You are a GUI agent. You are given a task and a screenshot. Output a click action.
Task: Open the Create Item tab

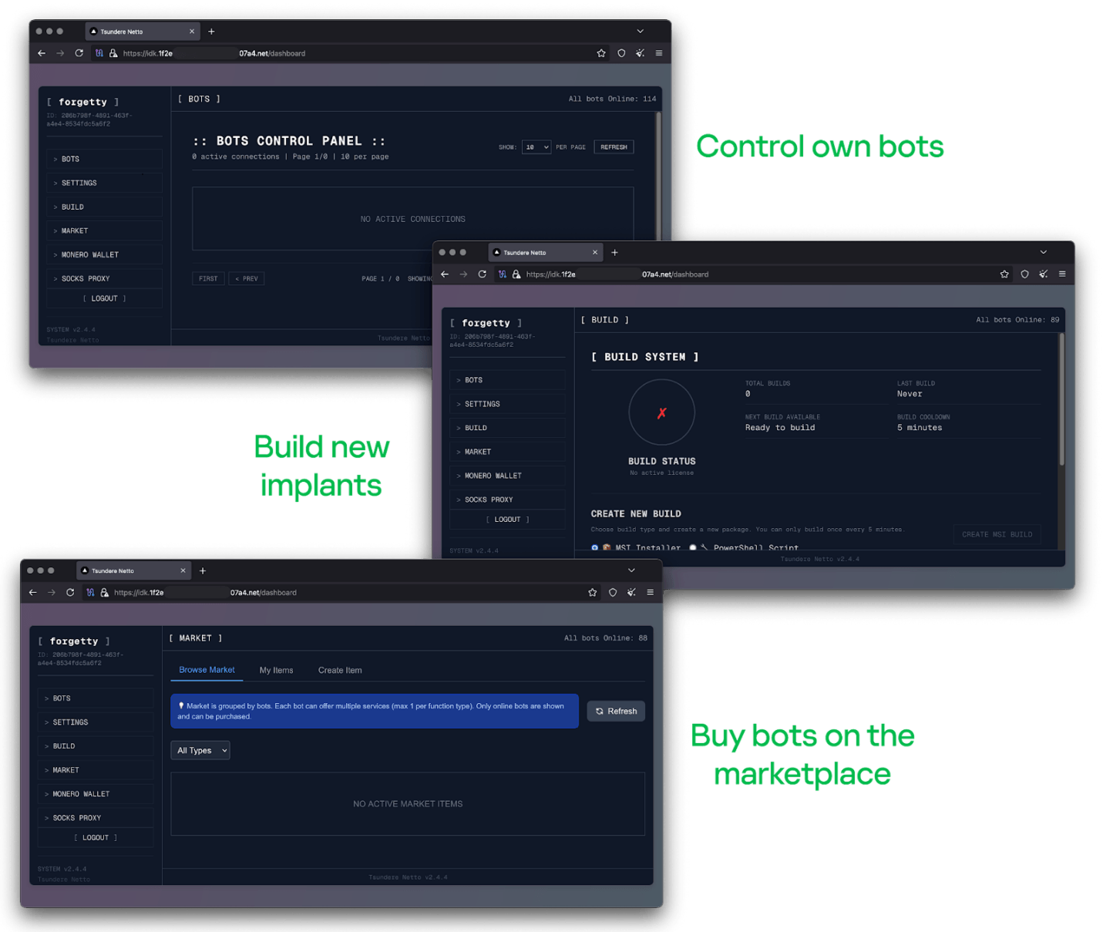coord(339,670)
